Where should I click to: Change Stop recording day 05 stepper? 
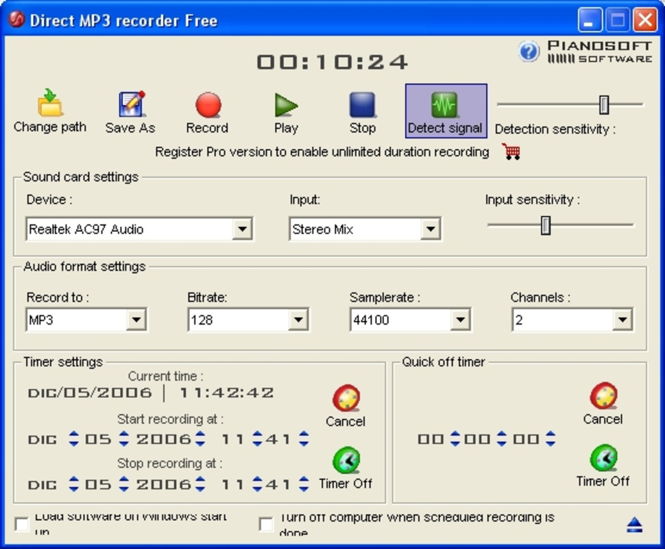[x=124, y=484]
